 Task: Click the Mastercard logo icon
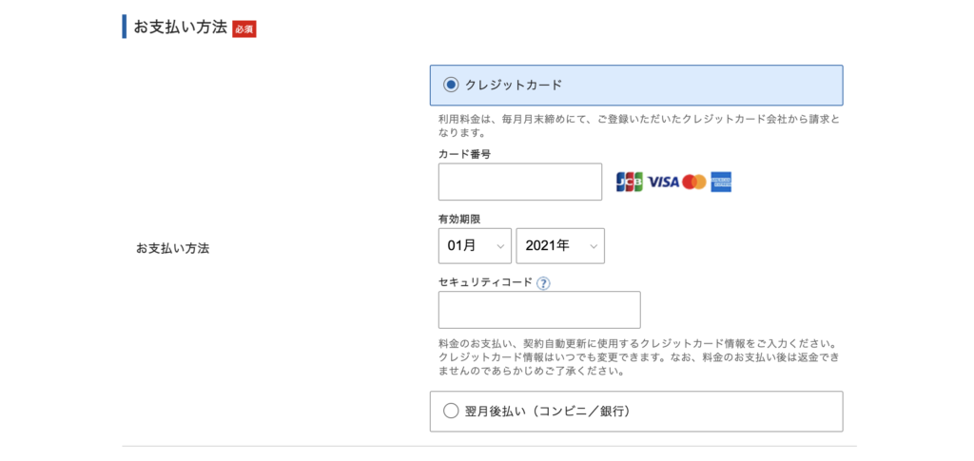694,182
